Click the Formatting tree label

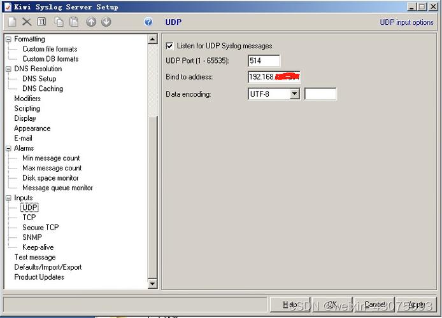pos(29,39)
